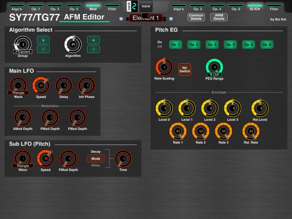The image size is (292, 219).
Task: Switch to the Op. 4 tab
Action: pyautogui.click(x=217, y=7)
